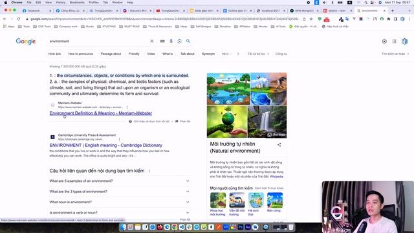
Task: Open Telegram in the Dock
Action: coord(197,227)
